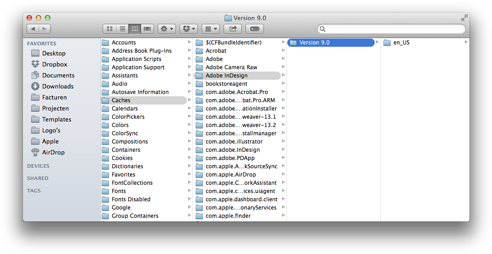
Task: Select the ColorSync folder
Action: pos(147,133)
